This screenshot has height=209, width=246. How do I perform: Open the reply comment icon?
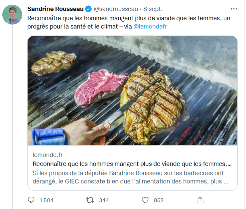pyautogui.click(x=31, y=200)
